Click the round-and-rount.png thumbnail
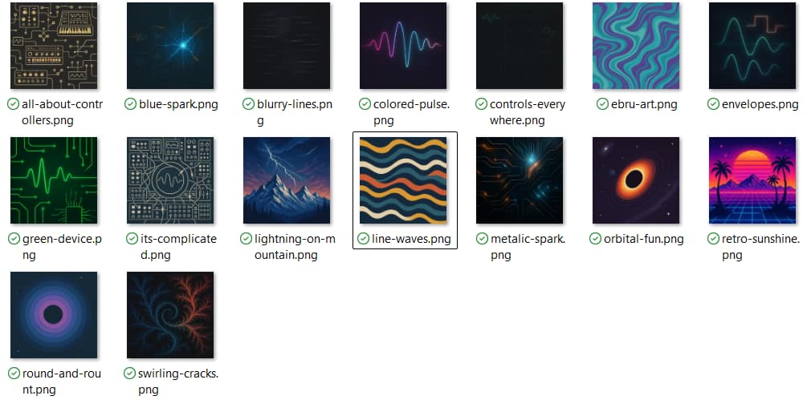 [54, 314]
